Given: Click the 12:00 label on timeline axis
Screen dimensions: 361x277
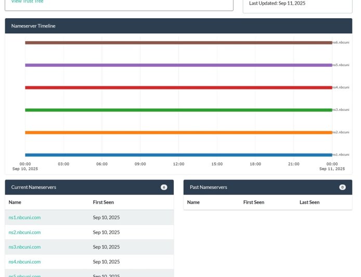Looking at the screenshot, I should pyautogui.click(x=178, y=164).
